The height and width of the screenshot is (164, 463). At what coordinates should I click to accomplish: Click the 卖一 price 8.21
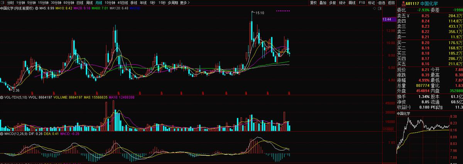pos(426,37)
